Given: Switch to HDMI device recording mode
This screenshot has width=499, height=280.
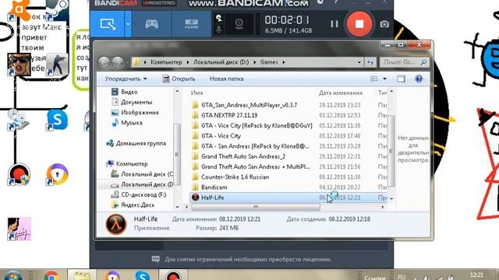Looking at the screenshot, I should 191,24.
